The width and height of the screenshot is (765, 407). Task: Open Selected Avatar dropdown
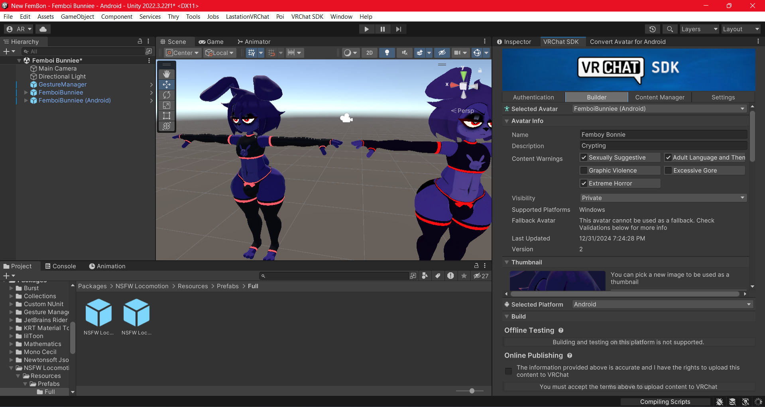pos(659,109)
